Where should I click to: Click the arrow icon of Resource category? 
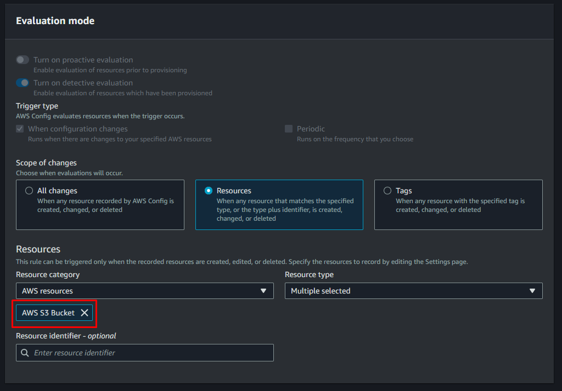pyautogui.click(x=263, y=291)
